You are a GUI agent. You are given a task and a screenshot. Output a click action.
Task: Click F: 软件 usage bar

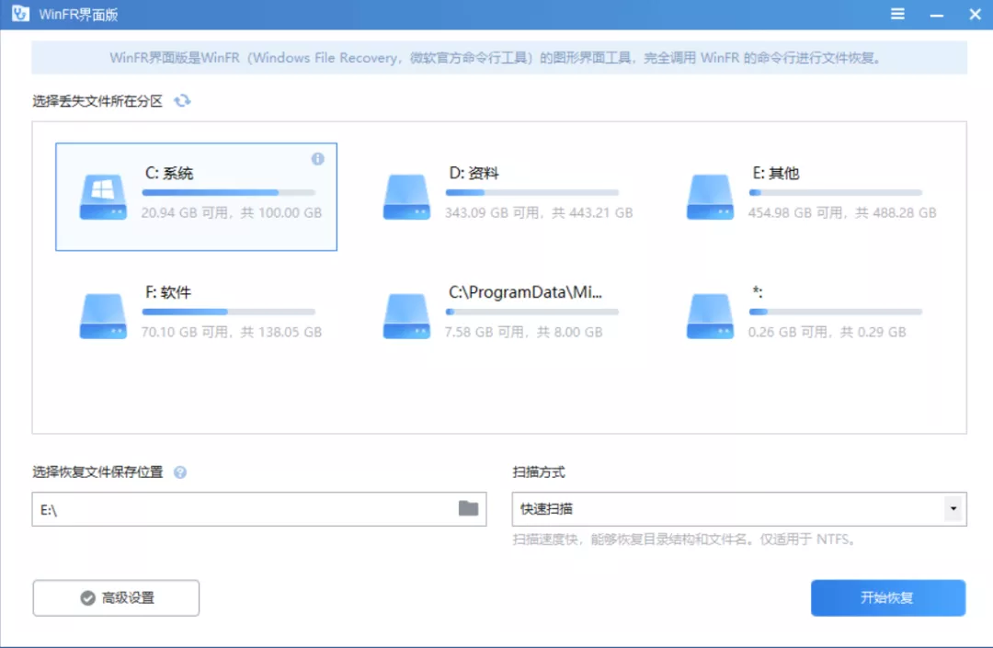point(229,312)
